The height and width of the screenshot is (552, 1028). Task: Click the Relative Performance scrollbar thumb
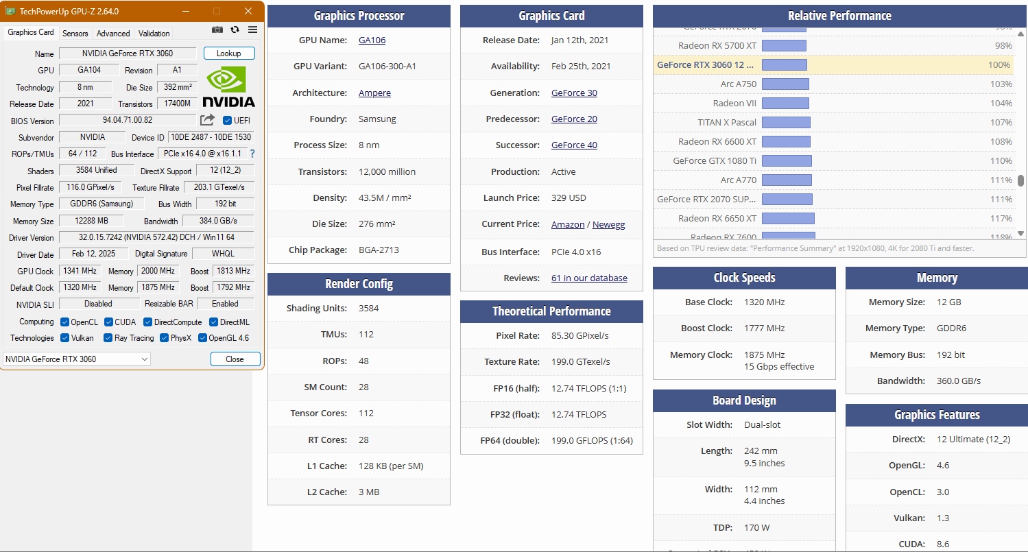[1020, 180]
